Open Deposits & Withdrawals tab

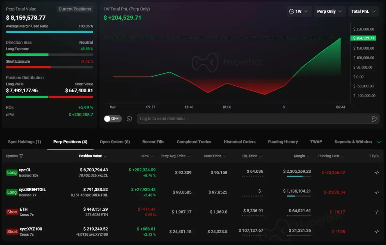[x=353, y=142]
